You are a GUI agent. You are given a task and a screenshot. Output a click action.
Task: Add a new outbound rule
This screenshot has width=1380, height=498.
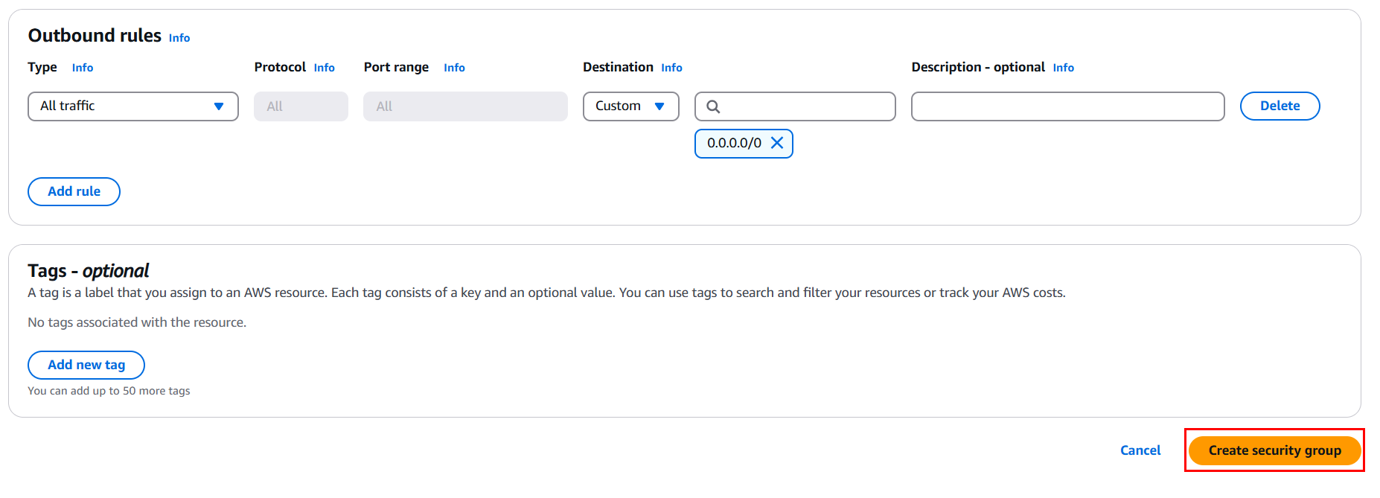pos(74,191)
